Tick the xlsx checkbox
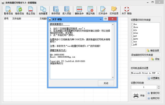The width and height of the screenshot is (165, 105). click(132, 33)
